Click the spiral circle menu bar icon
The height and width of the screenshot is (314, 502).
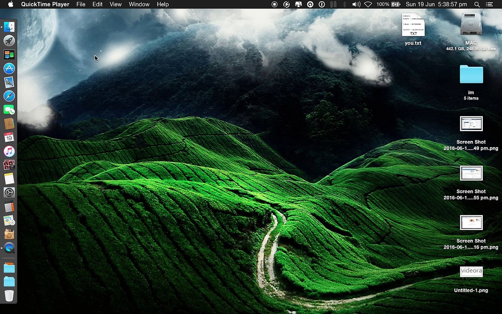point(310,4)
